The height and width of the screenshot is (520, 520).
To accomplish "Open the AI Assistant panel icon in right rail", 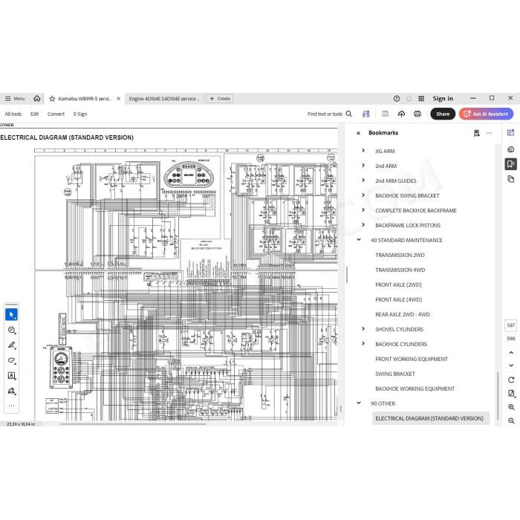I will [x=511, y=133].
